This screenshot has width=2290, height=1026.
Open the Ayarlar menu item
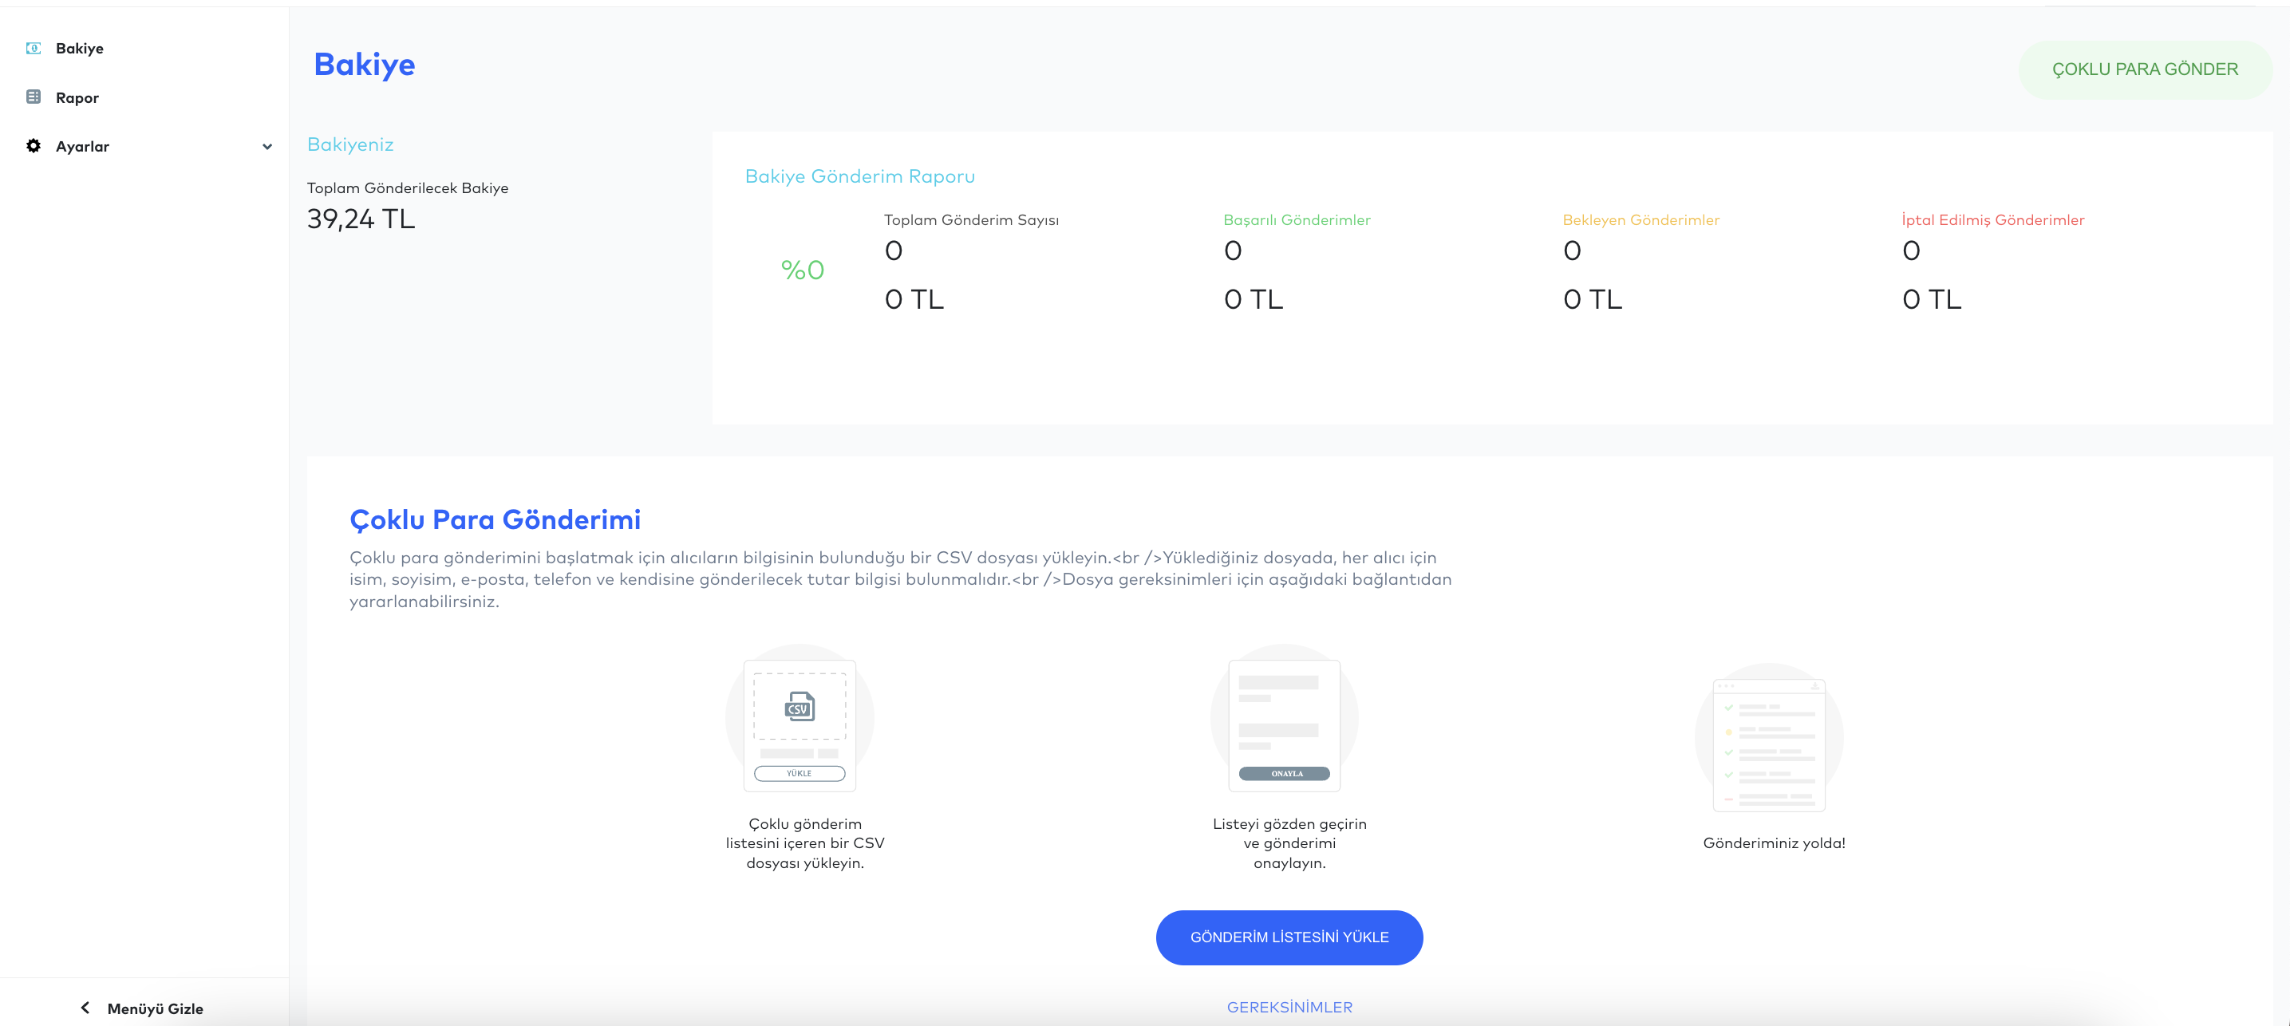pyautogui.click(x=83, y=147)
